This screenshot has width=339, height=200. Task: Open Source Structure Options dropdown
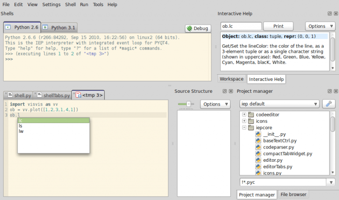pyautogui.click(x=215, y=104)
